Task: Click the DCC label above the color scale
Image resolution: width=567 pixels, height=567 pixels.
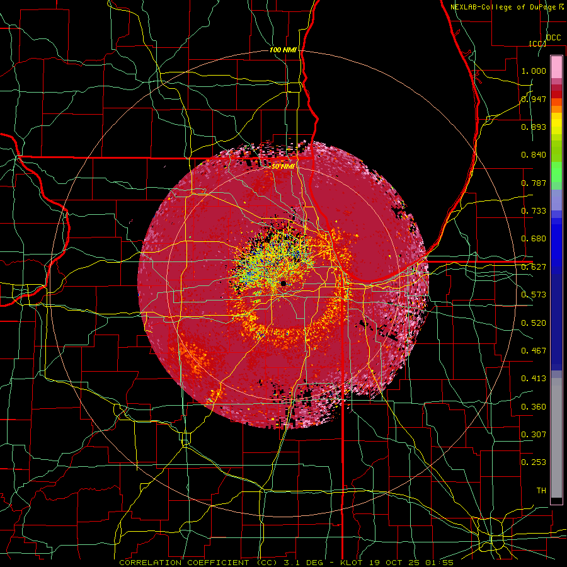Action: (x=553, y=38)
